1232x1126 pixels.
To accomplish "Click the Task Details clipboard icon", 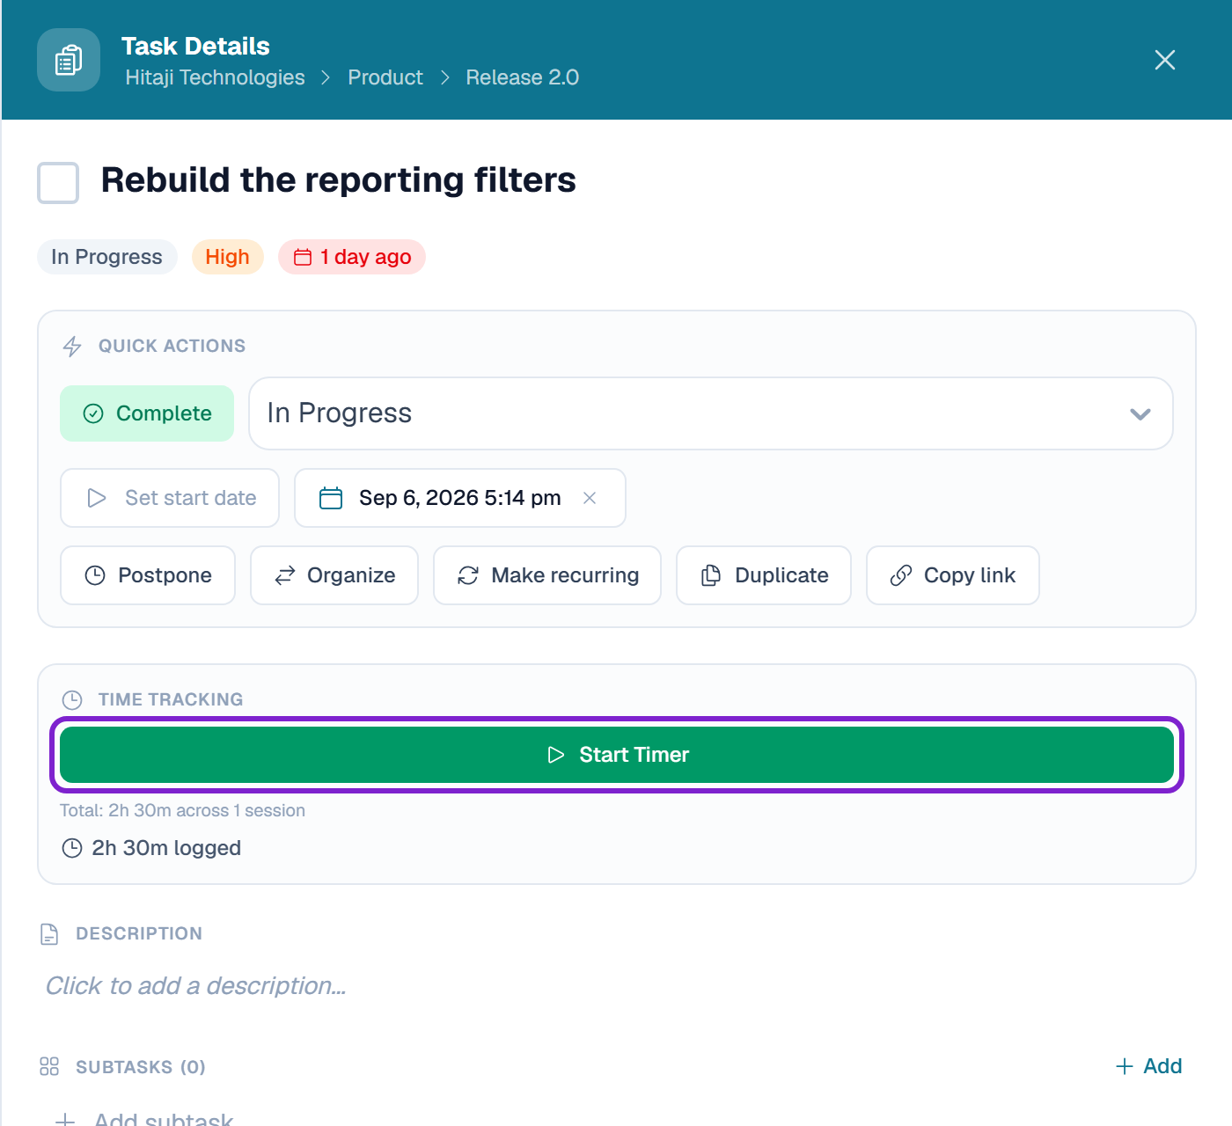I will pos(69,60).
